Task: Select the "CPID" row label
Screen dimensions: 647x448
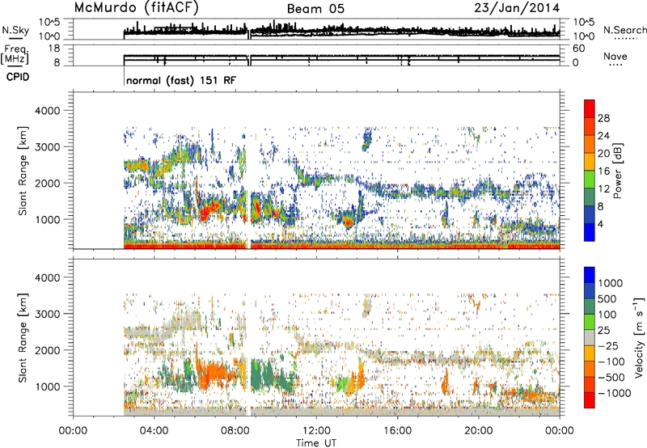Action: [x=18, y=77]
